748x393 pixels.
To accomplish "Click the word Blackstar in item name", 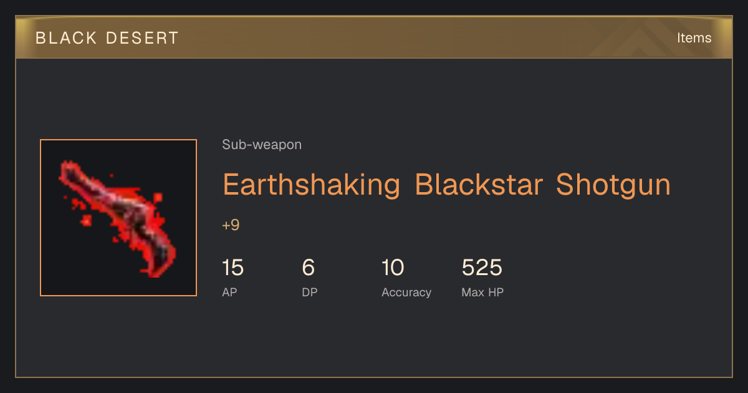I will [477, 185].
